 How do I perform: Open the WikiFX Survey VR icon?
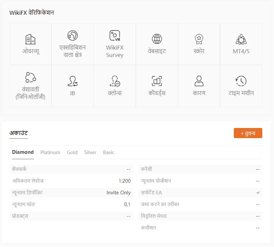[115, 36]
